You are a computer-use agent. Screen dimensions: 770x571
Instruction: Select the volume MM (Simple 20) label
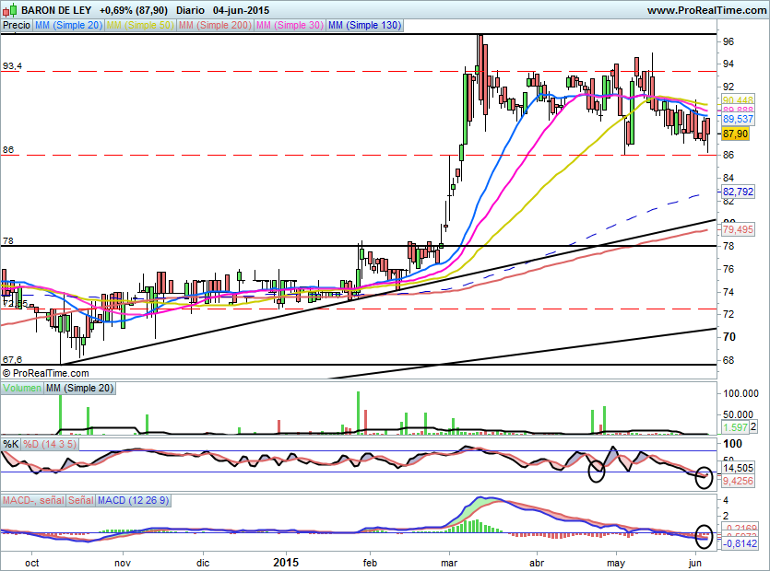[80, 389]
